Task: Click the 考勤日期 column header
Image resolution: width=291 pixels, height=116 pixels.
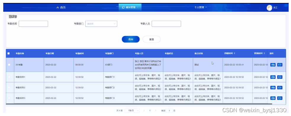Action: pos(50,53)
